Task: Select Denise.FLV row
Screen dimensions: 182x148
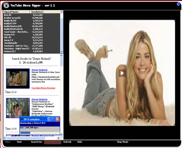Action: [x=31, y=34]
